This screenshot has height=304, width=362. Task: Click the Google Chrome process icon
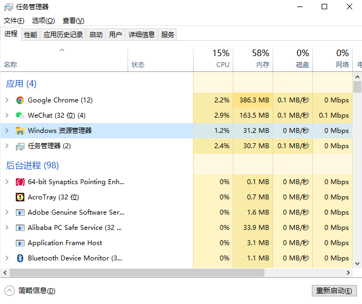(x=20, y=100)
